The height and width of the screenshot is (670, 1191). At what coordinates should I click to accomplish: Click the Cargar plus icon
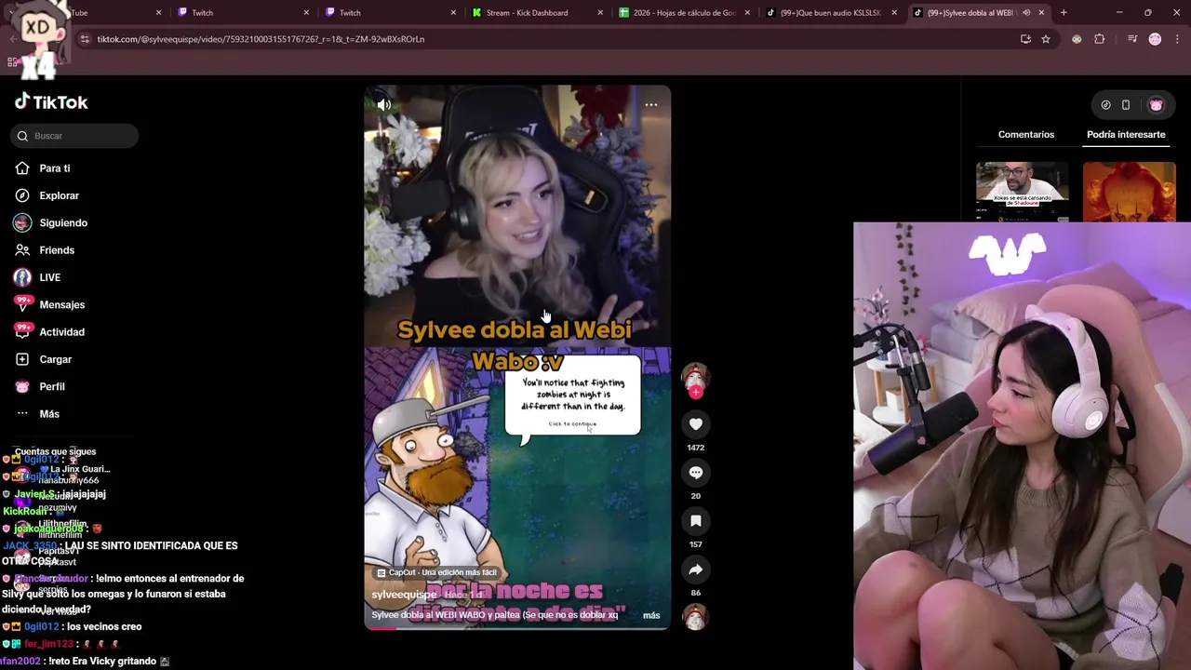click(22, 359)
